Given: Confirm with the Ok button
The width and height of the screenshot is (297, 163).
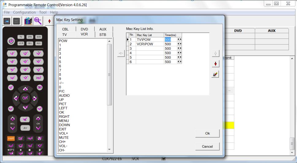Looking at the screenshot, I should pos(208,133).
